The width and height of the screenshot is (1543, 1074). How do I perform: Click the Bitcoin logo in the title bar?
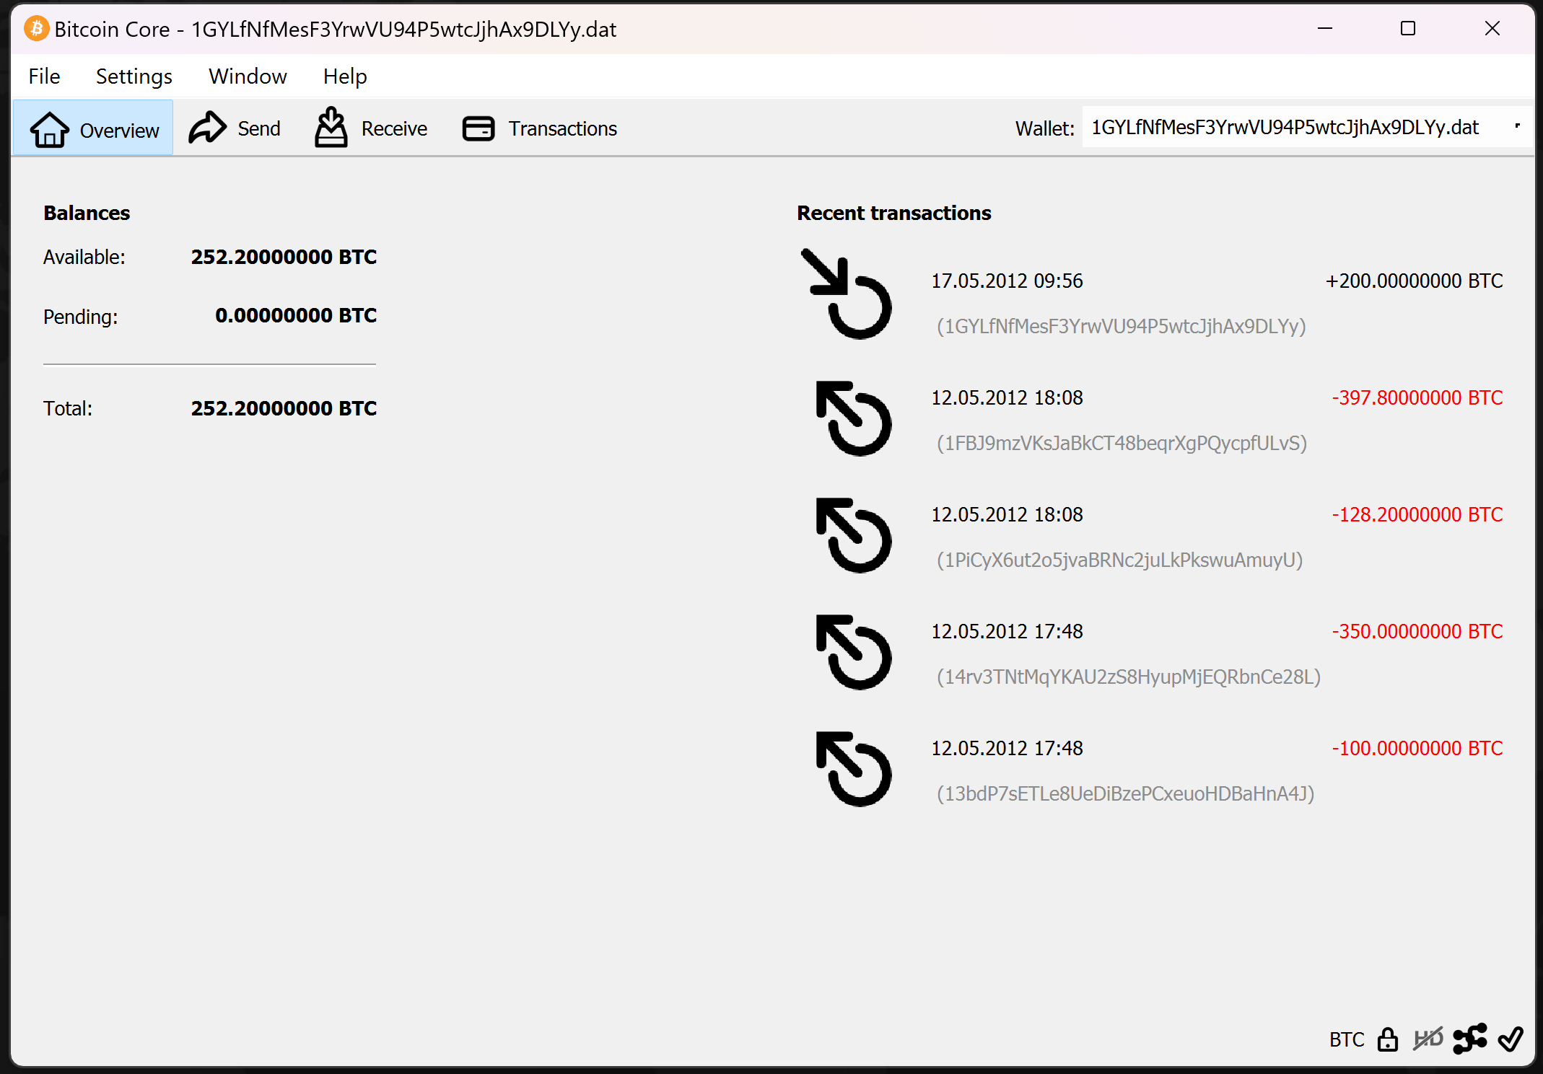(37, 29)
